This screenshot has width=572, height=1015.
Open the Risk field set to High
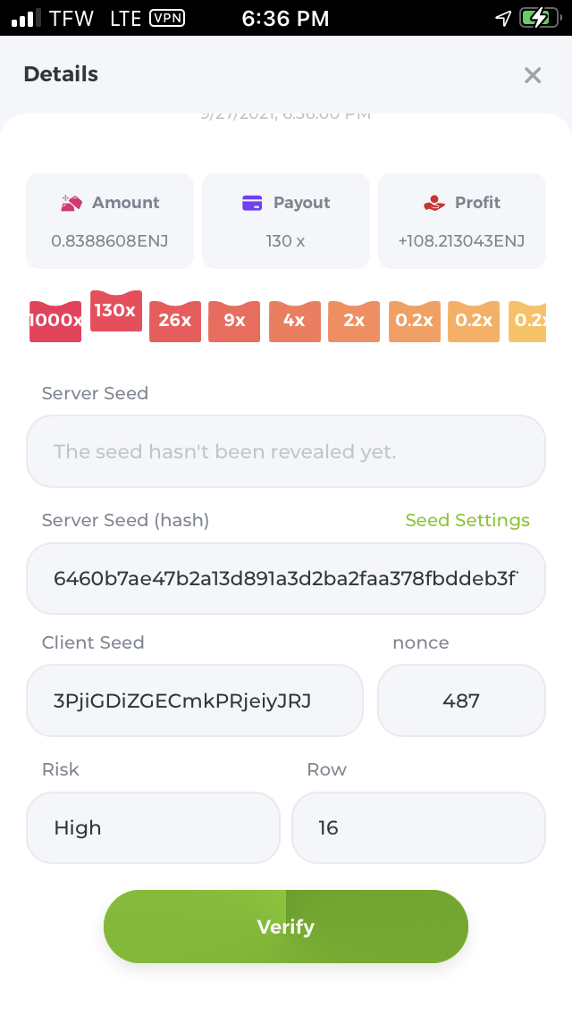click(x=153, y=827)
